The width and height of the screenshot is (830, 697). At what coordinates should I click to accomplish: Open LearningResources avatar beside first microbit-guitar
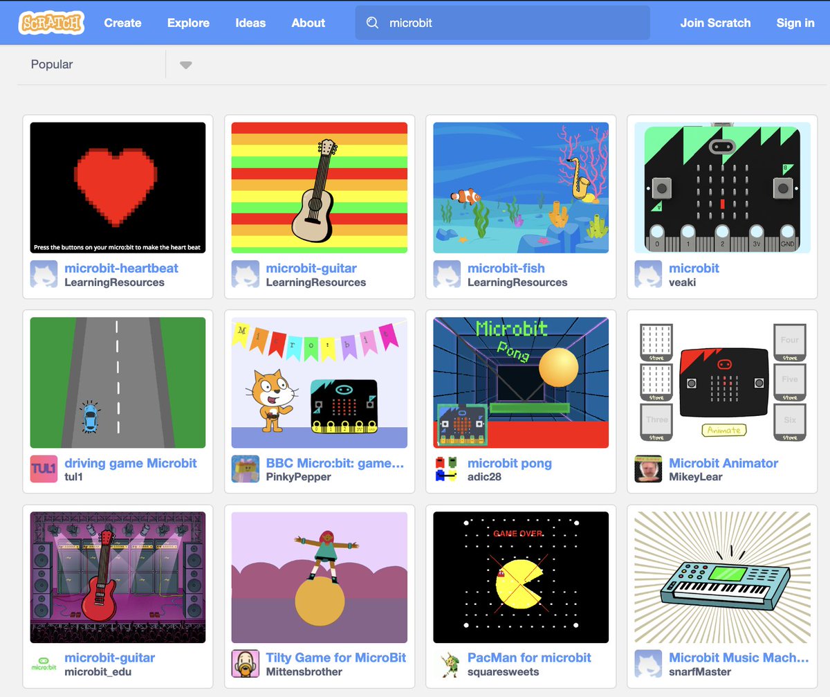pyautogui.click(x=245, y=274)
